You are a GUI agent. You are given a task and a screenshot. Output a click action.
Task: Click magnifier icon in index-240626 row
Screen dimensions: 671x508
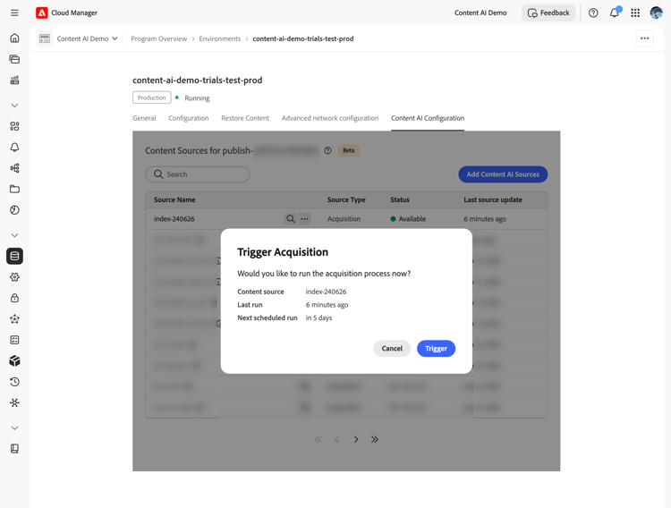291,219
